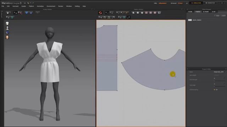This screenshot has width=227, height=127.
Task: Select the Segment Sewing tool
Action: (x=105, y=17)
